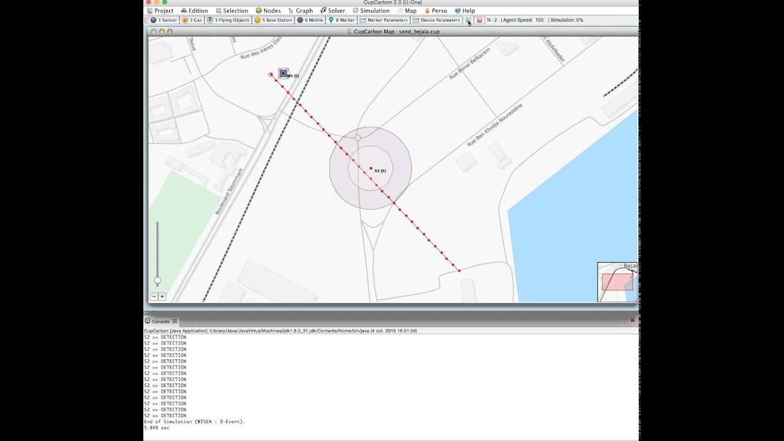Click the 'Simulation: 0%' progress text

(567, 20)
